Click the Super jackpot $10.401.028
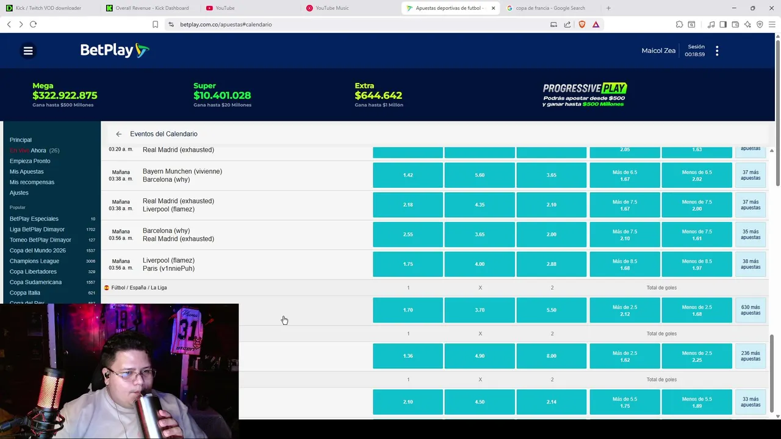Screen dimensions: 781x439 coord(222,95)
